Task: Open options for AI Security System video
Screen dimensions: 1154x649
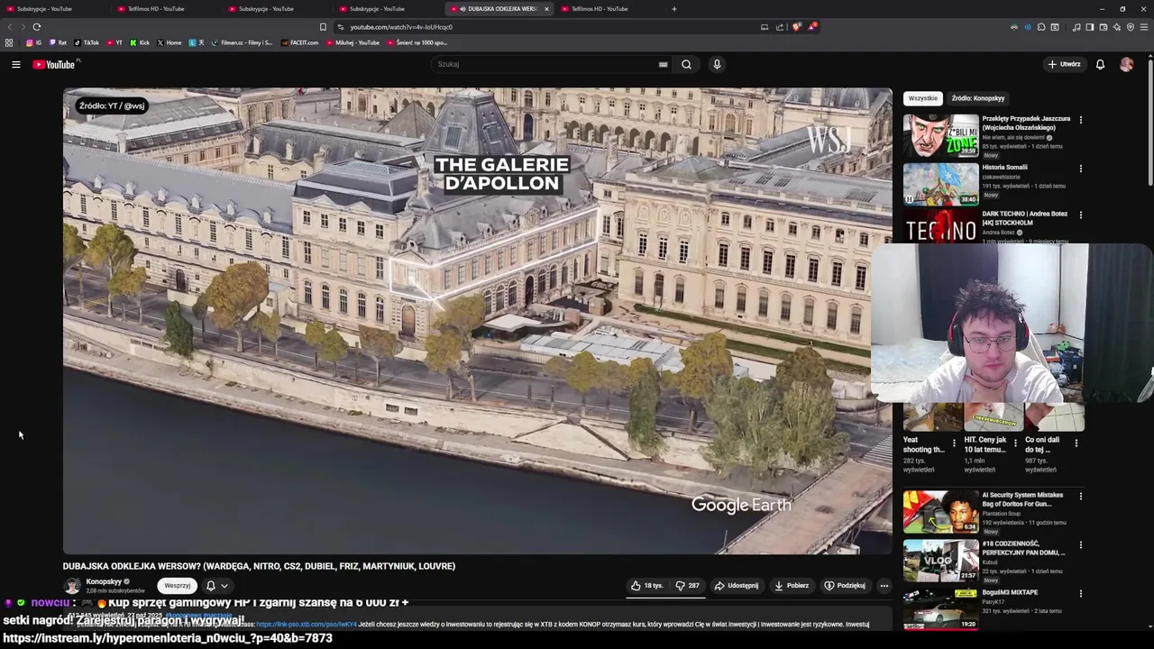Action: click(x=1080, y=497)
